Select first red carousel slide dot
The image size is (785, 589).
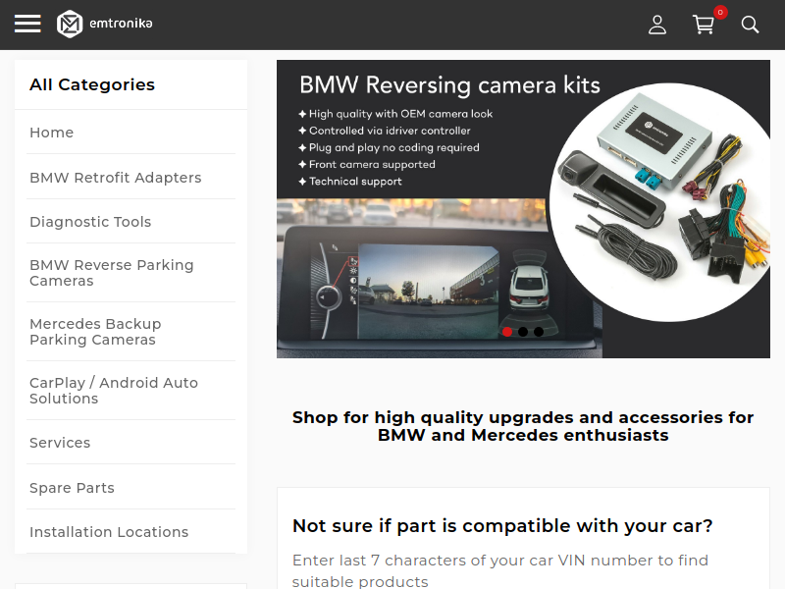[507, 332]
